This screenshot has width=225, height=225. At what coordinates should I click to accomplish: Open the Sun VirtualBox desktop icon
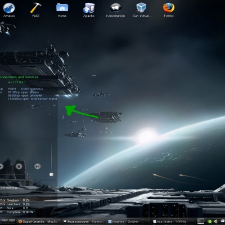(x=142, y=10)
